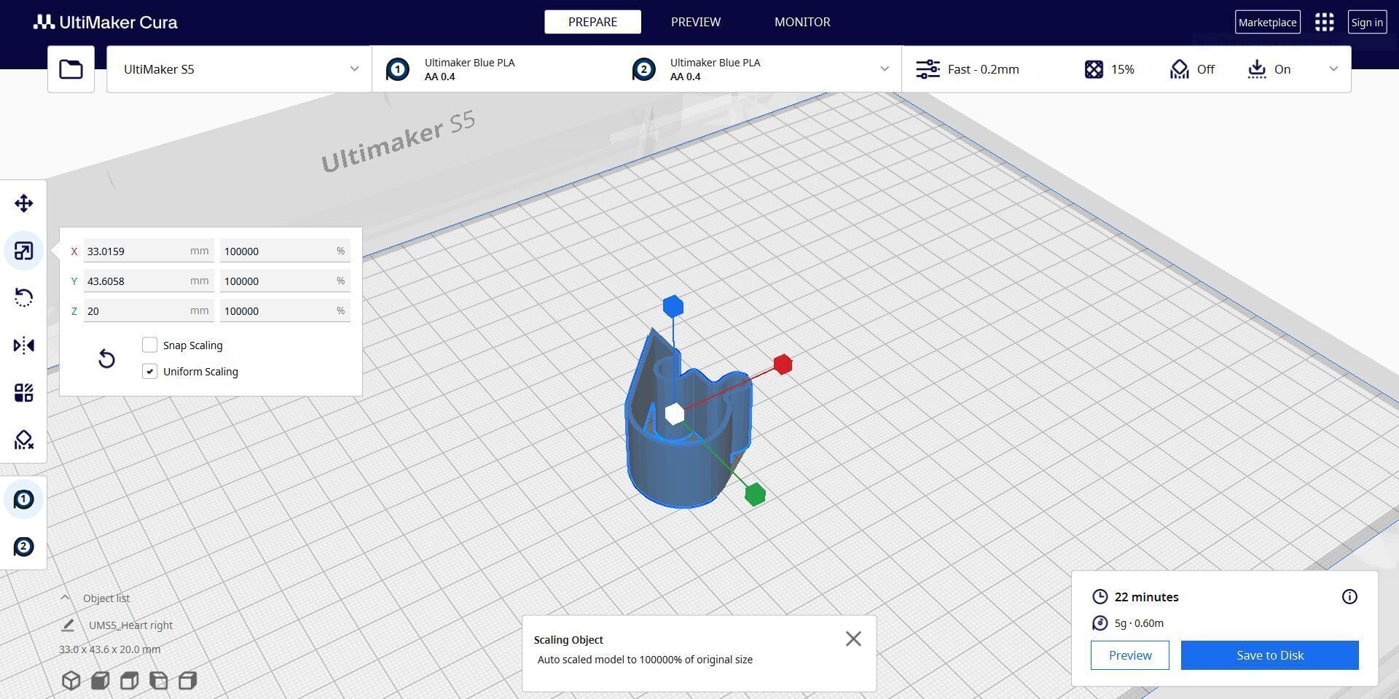Click the infill 15% icon
This screenshot has height=699, width=1399.
tap(1094, 69)
